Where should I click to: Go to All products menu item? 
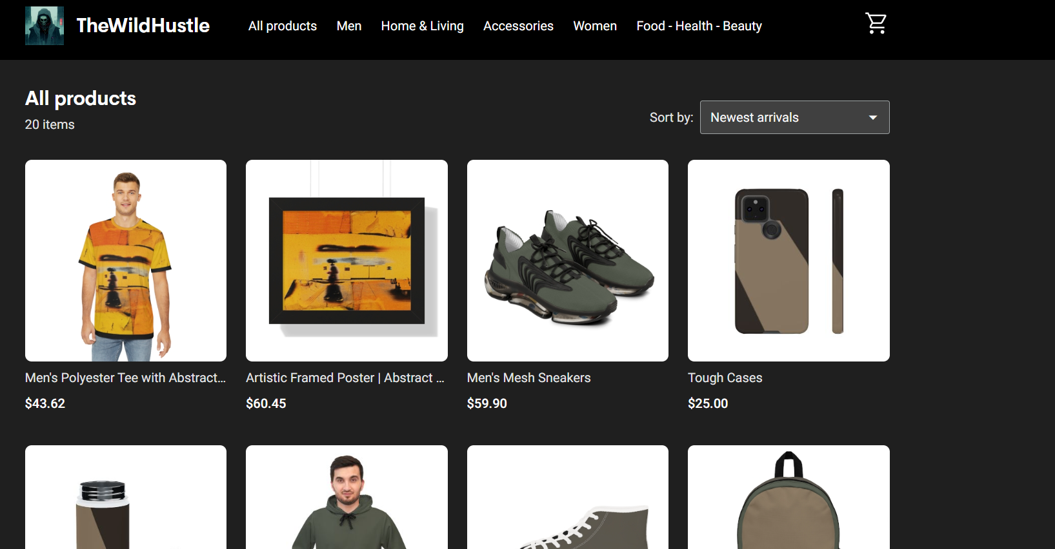(x=283, y=26)
